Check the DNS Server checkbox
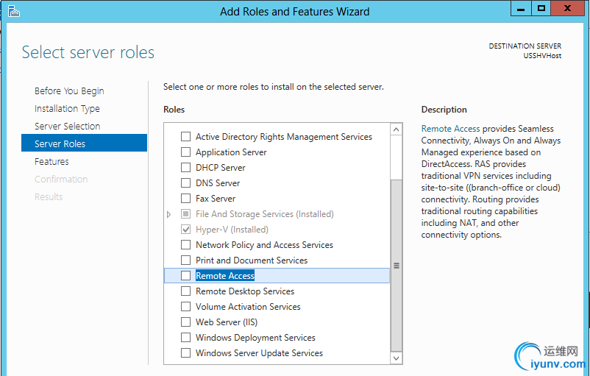Image resolution: width=590 pixels, height=376 pixels. 185,183
